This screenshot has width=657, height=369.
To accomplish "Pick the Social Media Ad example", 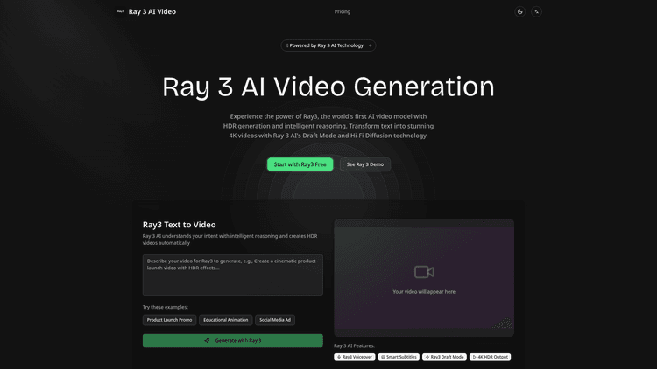I will click(x=275, y=320).
